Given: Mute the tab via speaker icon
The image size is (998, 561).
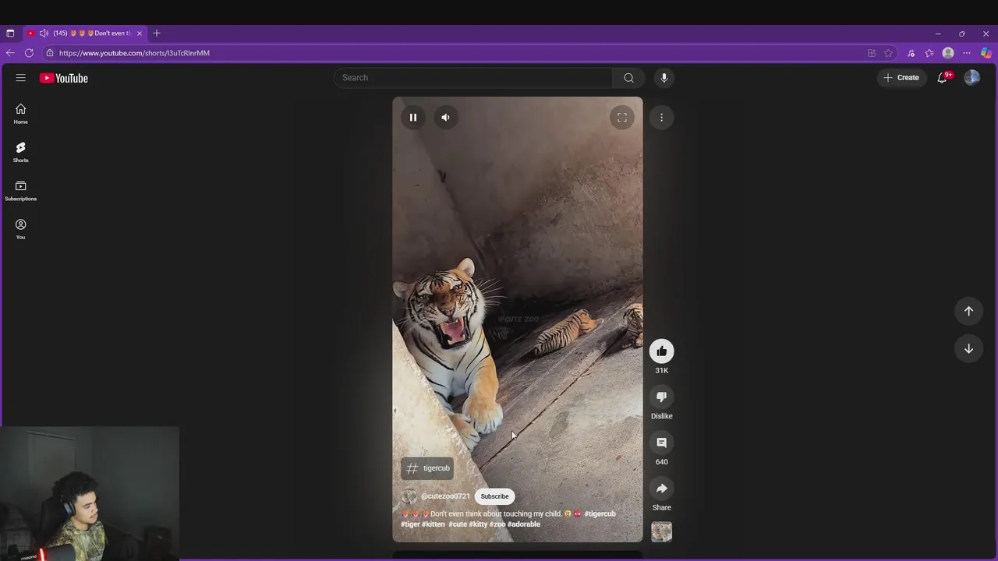Looking at the screenshot, I should click(x=44, y=34).
